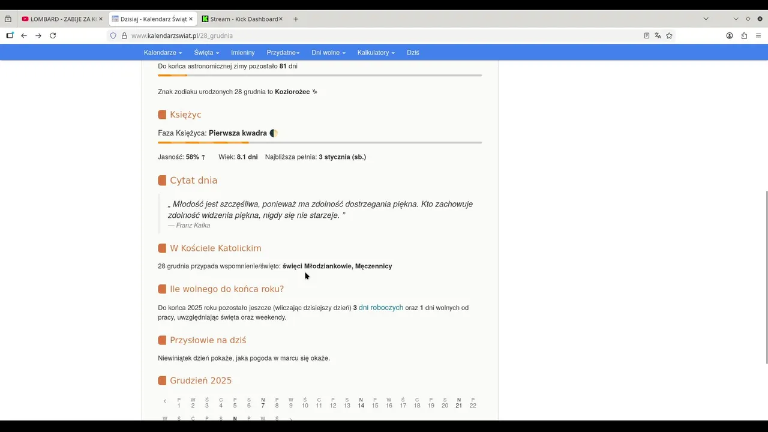Click the orange icon beside Przysłowie na dziś
Viewport: 768px width, 432px height.
pos(162,340)
